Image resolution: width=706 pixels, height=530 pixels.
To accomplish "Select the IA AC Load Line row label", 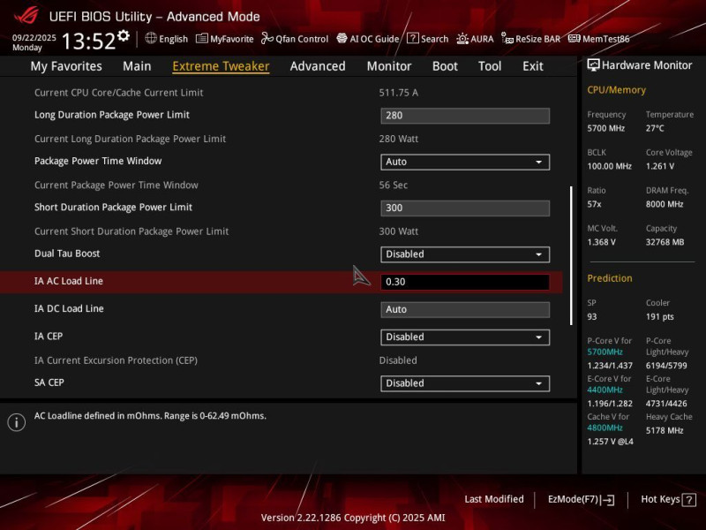I will click(x=69, y=281).
